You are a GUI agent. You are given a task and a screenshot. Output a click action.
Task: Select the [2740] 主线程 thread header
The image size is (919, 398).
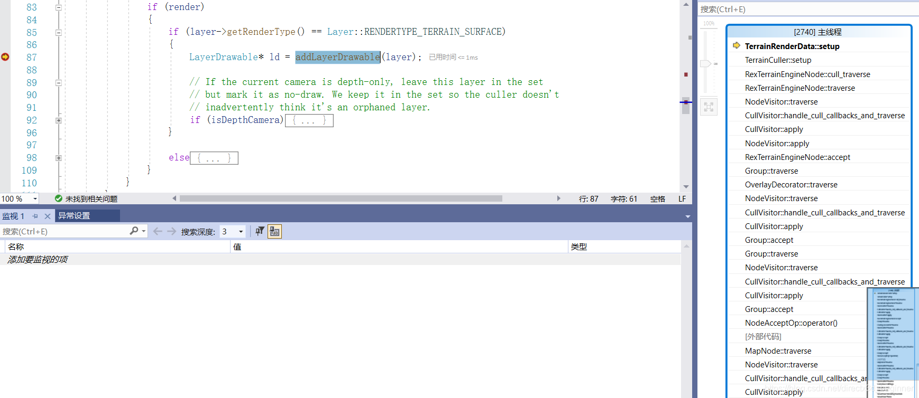817,32
